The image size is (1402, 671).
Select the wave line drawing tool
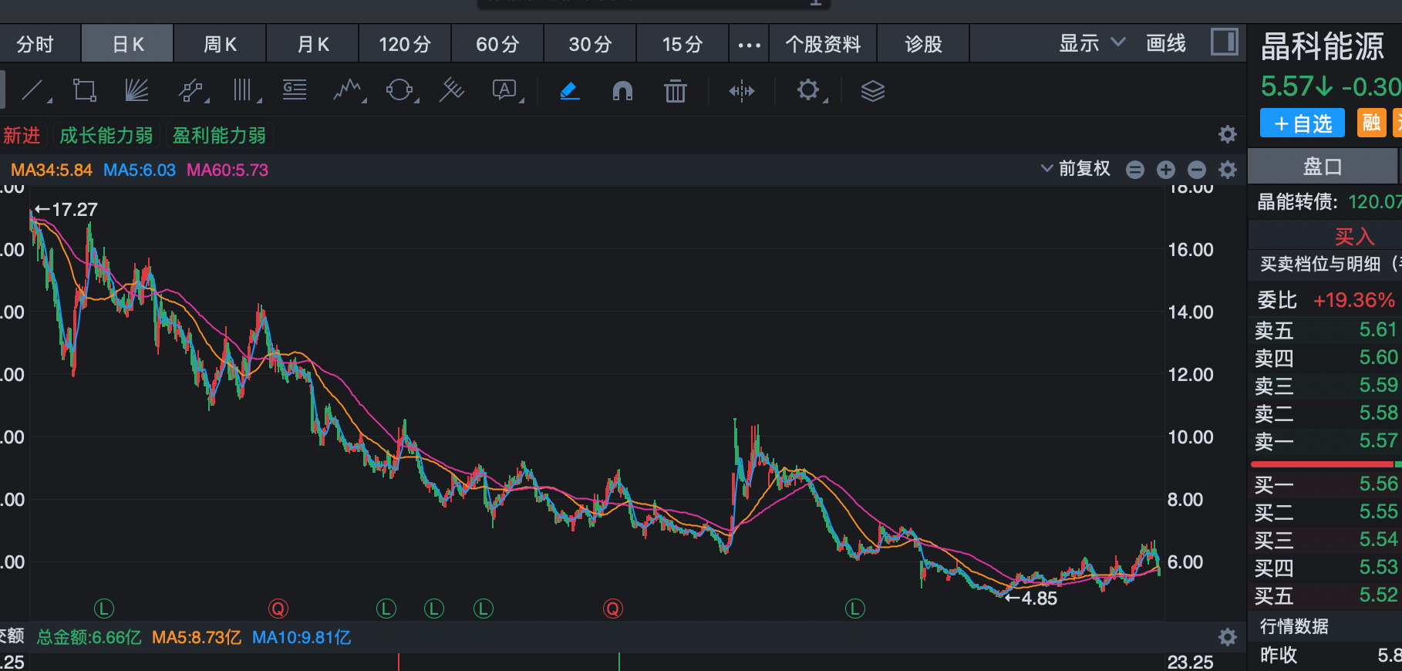(348, 91)
